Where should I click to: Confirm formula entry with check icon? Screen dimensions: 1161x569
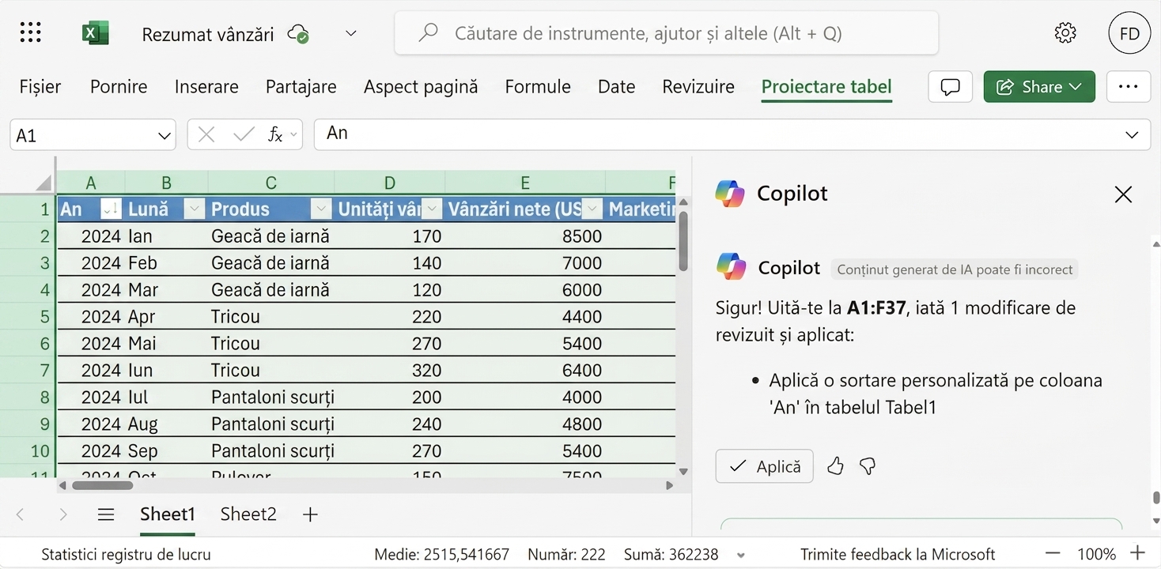click(x=244, y=135)
